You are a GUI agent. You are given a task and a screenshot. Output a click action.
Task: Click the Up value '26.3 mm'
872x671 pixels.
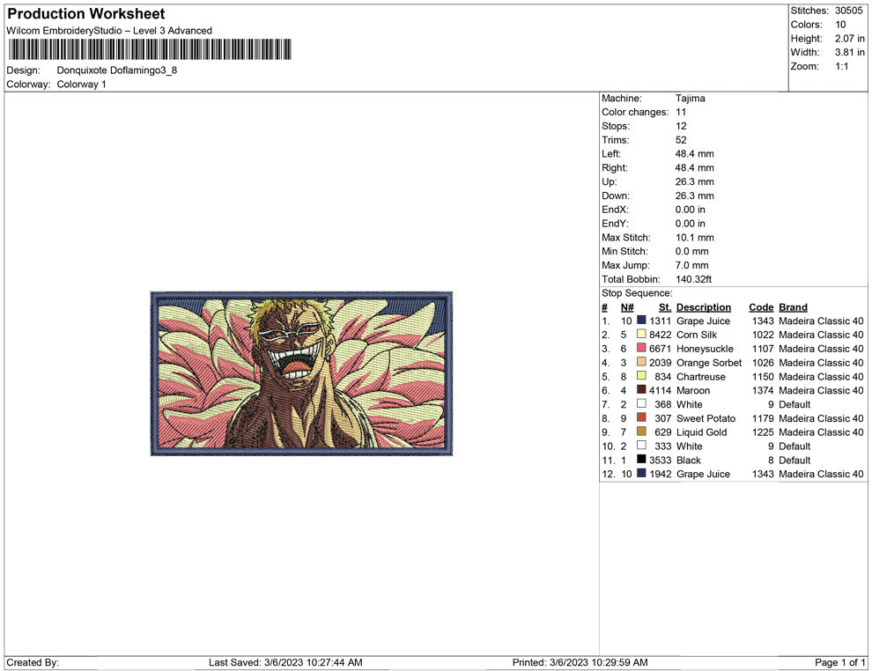coord(695,181)
